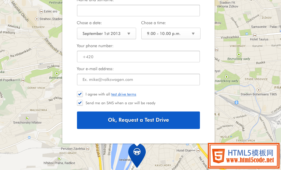This screenshot has height=170, width=281.
Task: Click Ok, Request a Test Drive button
Action: [138, 120]
